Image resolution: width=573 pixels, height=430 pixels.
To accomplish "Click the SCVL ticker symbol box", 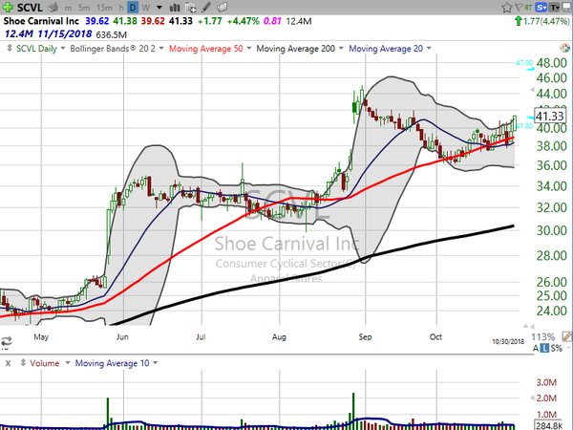I will (x=30, y=8).
